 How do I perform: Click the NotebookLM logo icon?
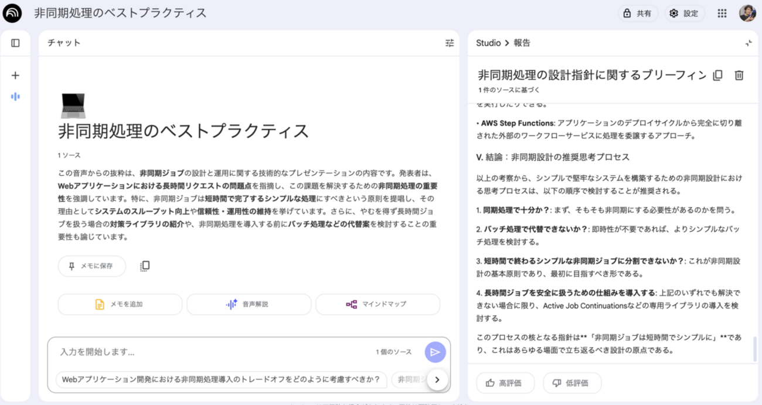12,13
